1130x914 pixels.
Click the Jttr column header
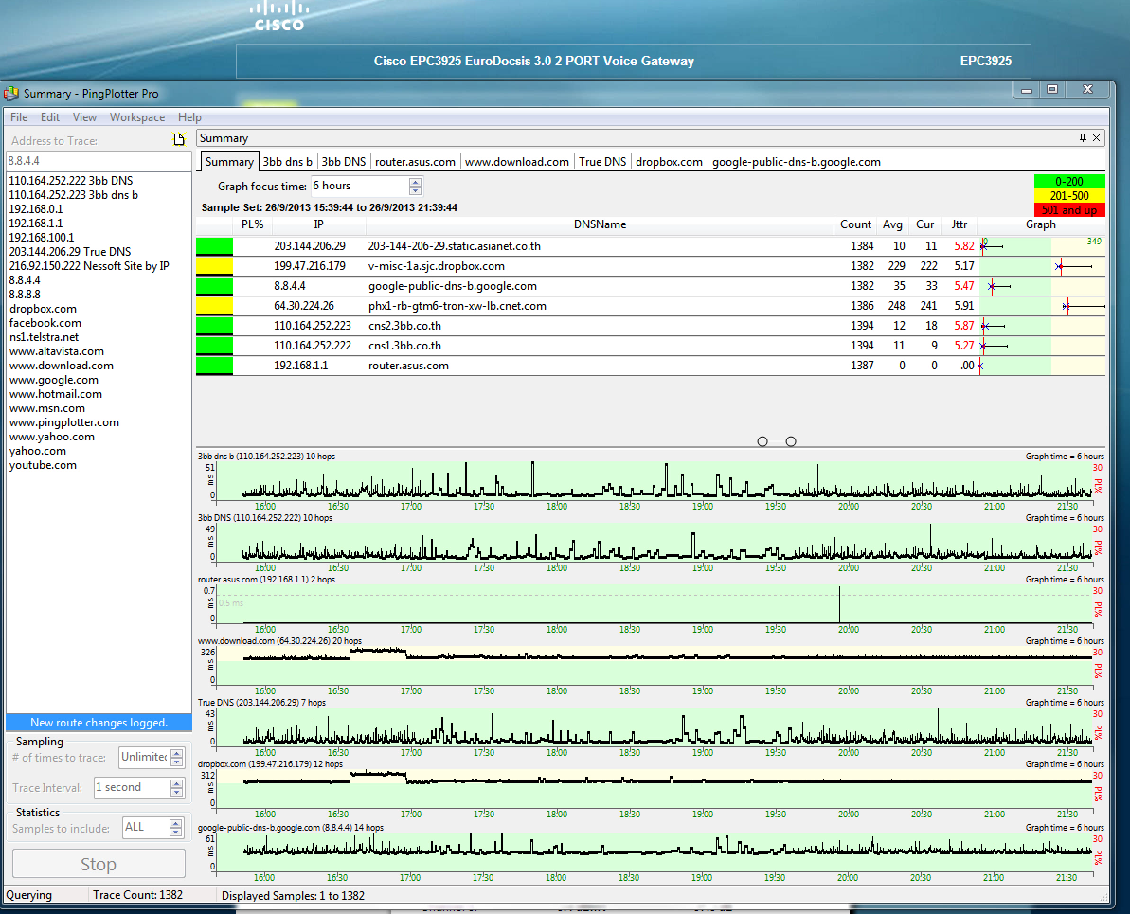point(960,224)
